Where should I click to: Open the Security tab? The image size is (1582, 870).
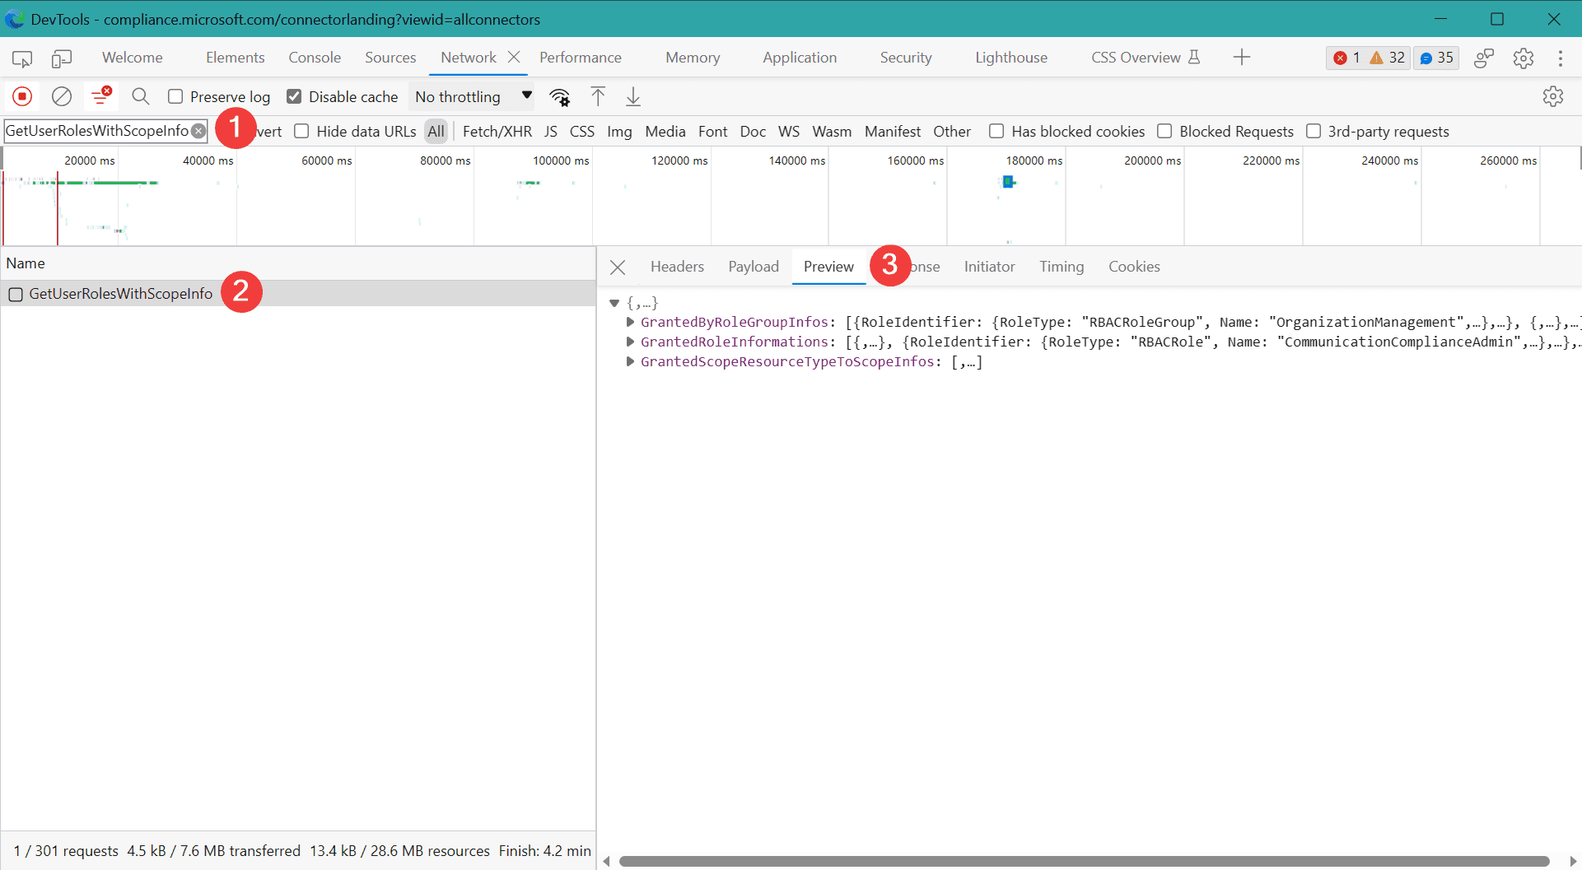[x=906, y=58]
